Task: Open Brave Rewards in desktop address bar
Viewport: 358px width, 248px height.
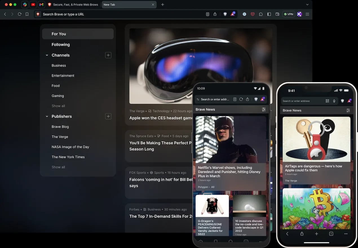Action: [233, 14]
